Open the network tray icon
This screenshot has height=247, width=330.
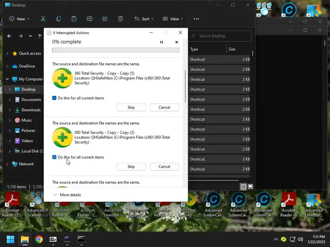[292, 239]
